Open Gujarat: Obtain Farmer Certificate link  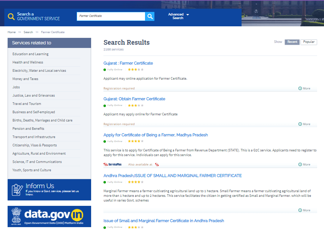(134, 99)
